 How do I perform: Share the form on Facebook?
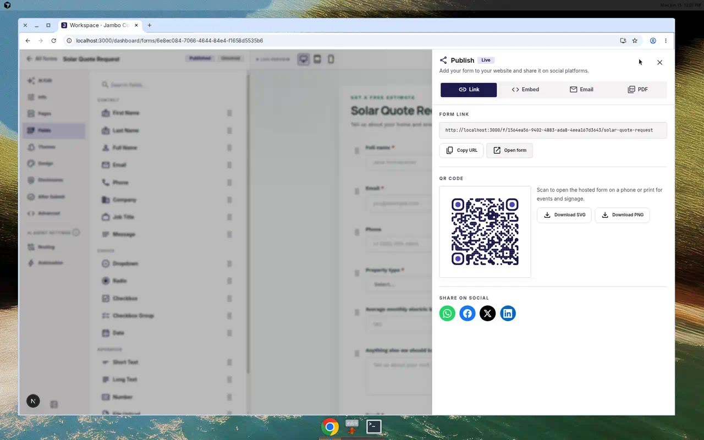pyautogui.click(x=468, y=313)
